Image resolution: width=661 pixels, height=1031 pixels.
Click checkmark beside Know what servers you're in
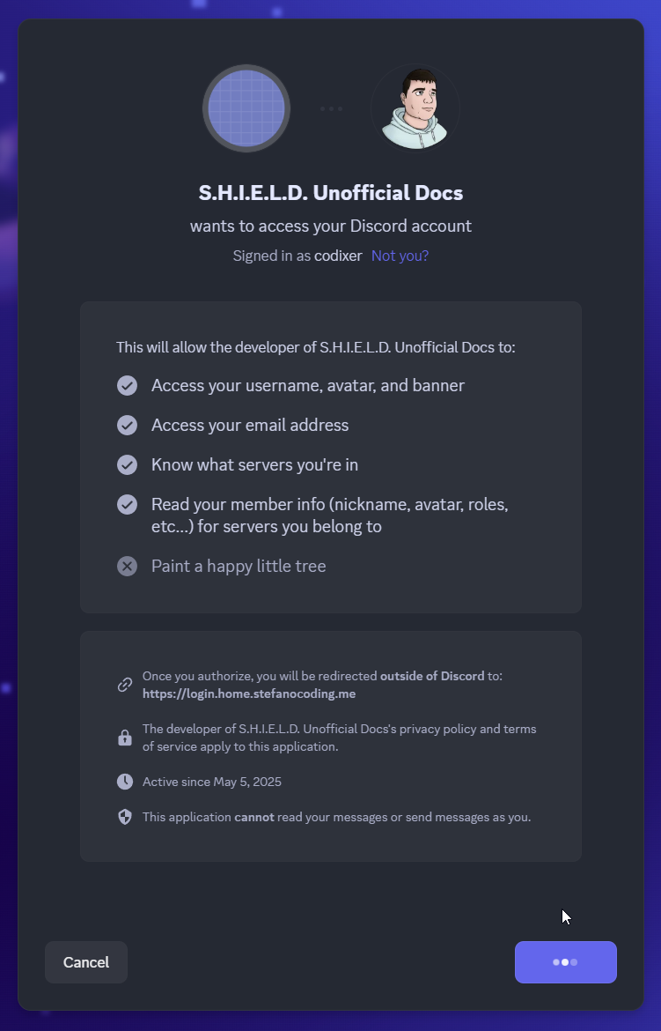coord(128,465)
